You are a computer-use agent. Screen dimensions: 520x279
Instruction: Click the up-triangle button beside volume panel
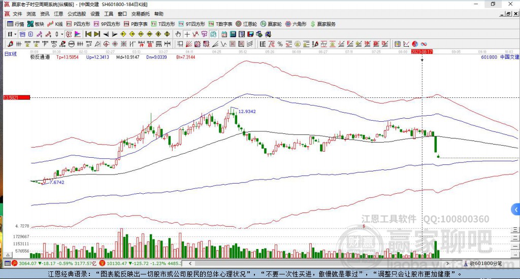click(x=8, y=255)
